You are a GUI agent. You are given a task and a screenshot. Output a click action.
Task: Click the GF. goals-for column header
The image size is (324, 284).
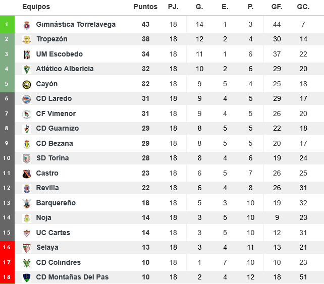pos(277,7)
